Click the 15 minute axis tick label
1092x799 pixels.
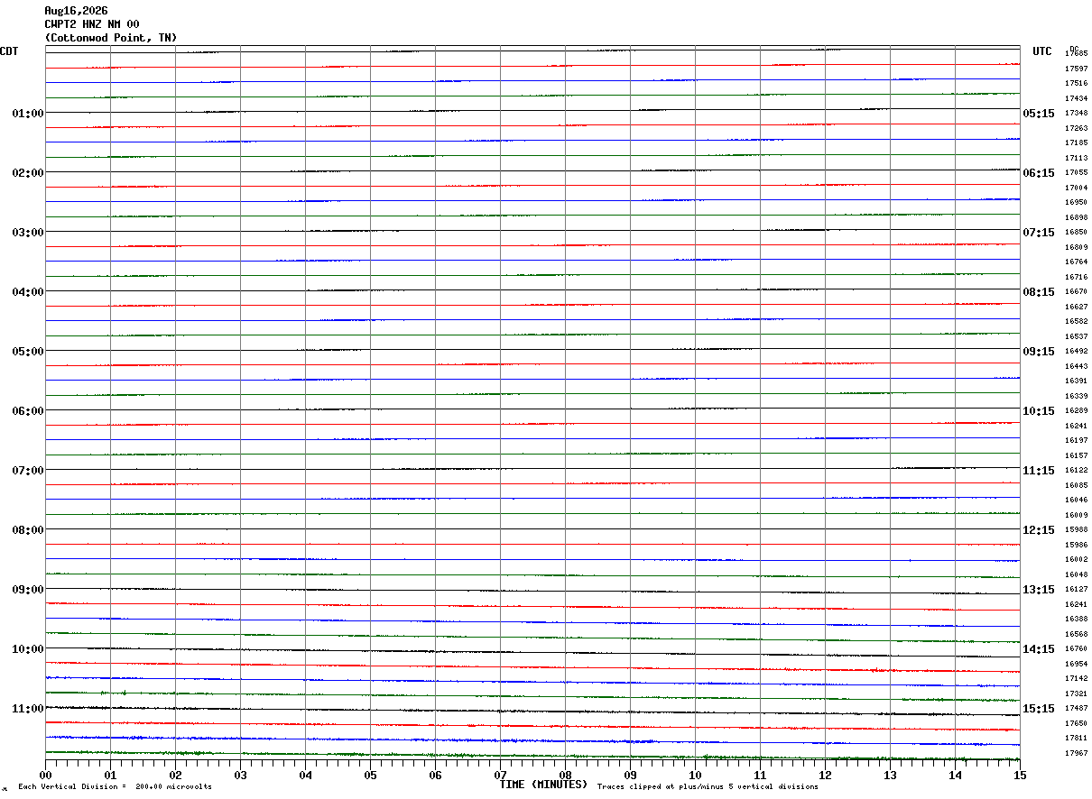tap(1020, 774)
